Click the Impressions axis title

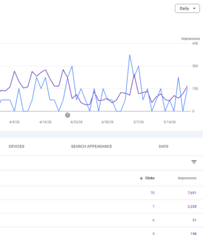tap(191, 39)
